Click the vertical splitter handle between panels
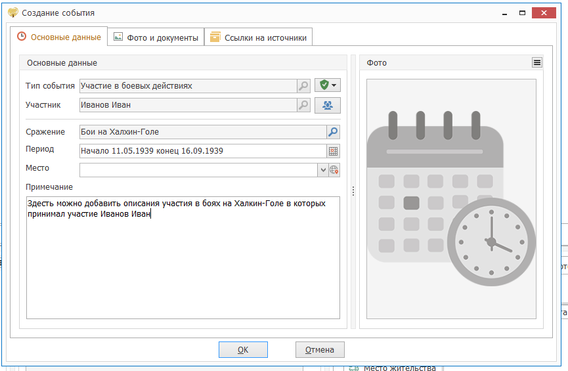 tap(353, 191)
